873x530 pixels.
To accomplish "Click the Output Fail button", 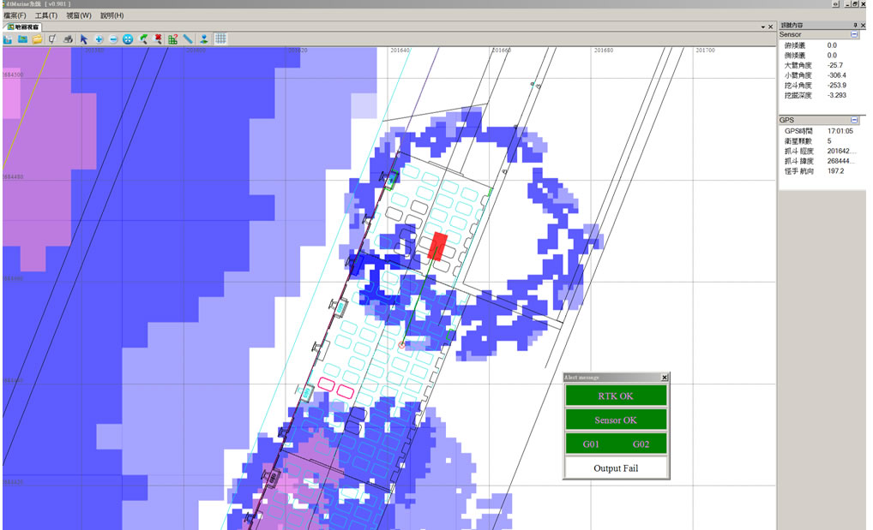I will click(616, 467).
